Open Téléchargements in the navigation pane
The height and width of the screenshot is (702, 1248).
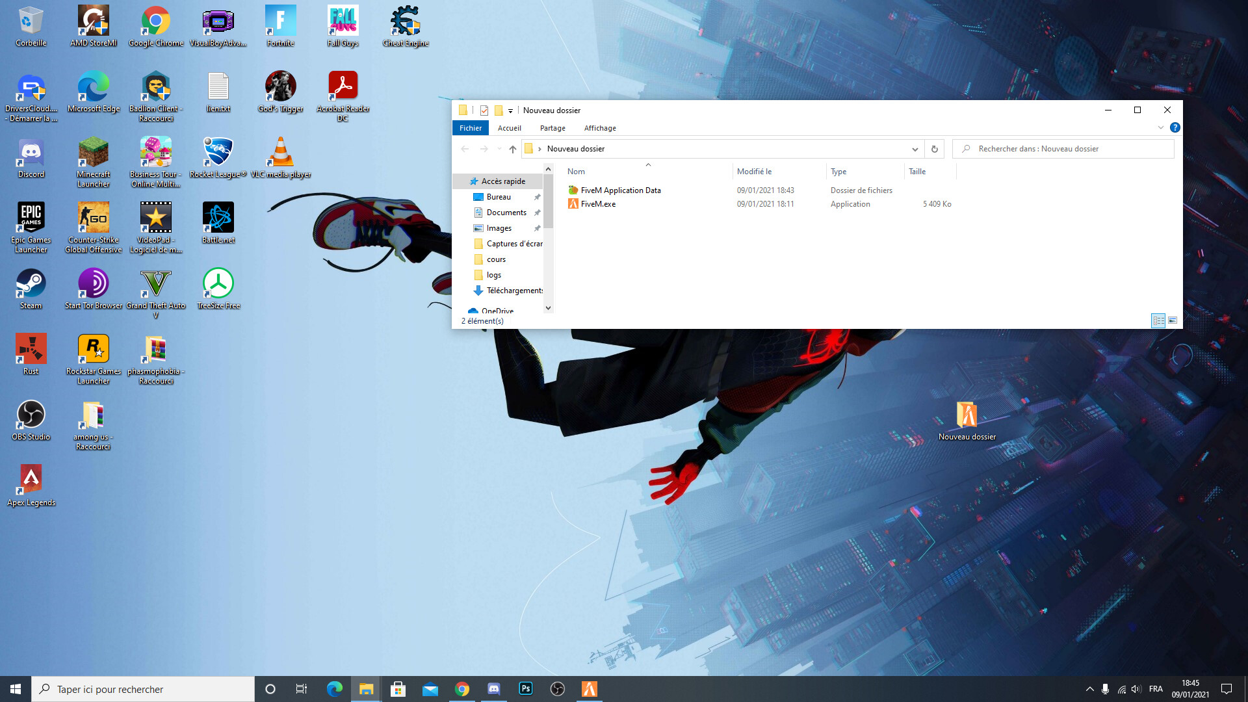pos(513,291)
